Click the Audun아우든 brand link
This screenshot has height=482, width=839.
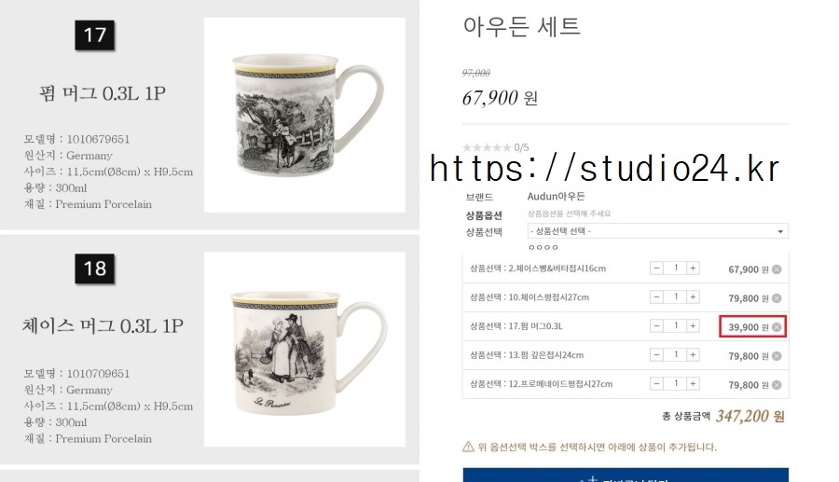click(556, 197)
